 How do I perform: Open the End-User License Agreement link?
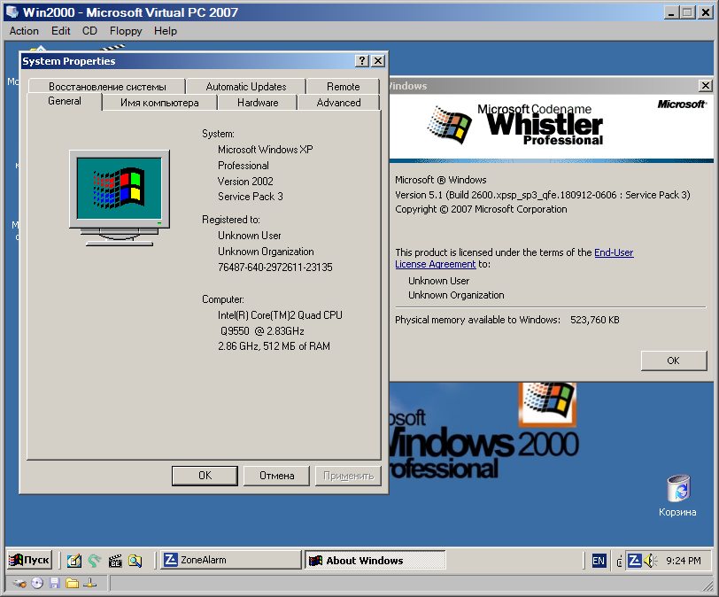(614, 252)
